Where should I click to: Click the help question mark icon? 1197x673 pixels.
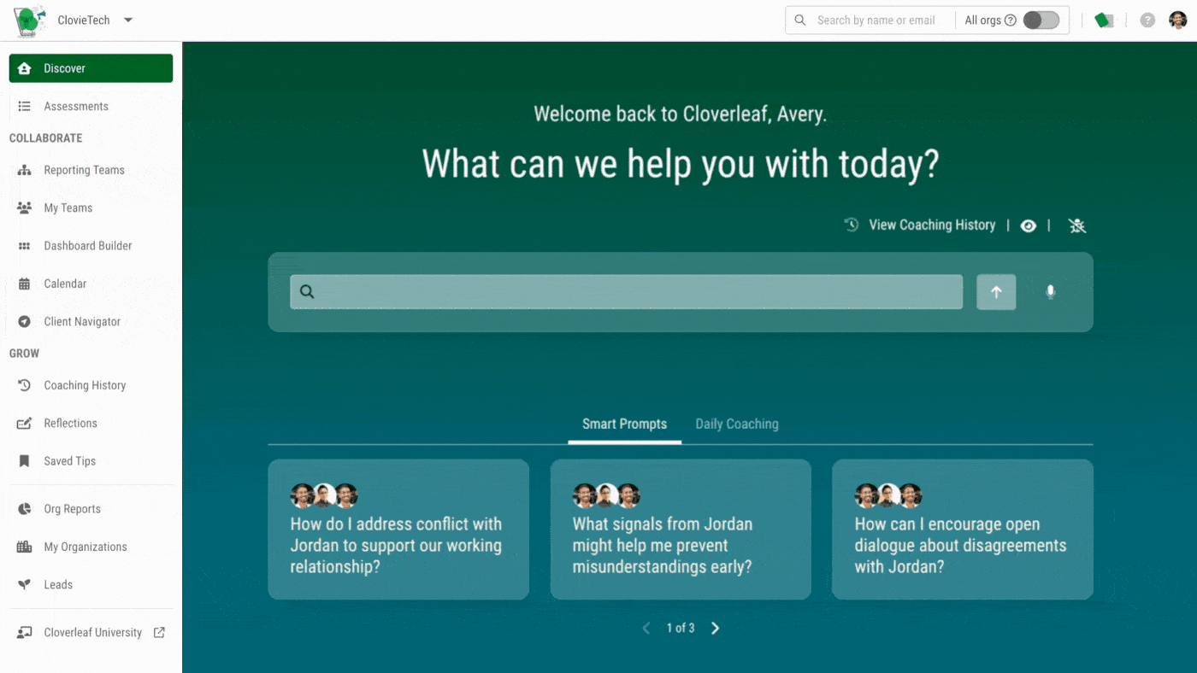pyautogui.click(x=1147, y=20)
